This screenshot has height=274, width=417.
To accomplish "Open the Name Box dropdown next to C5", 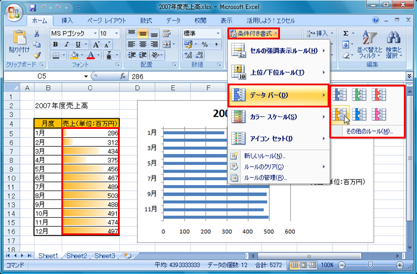I will pos(86,76).
